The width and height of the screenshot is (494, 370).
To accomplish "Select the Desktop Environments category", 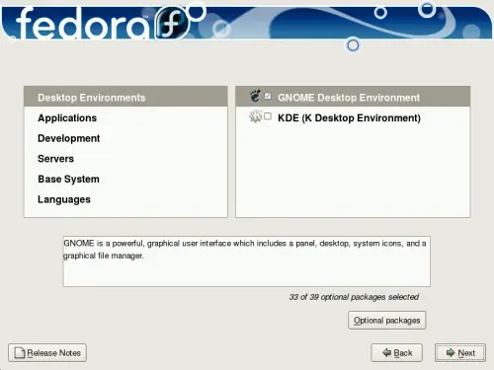I will coord(125,98).
